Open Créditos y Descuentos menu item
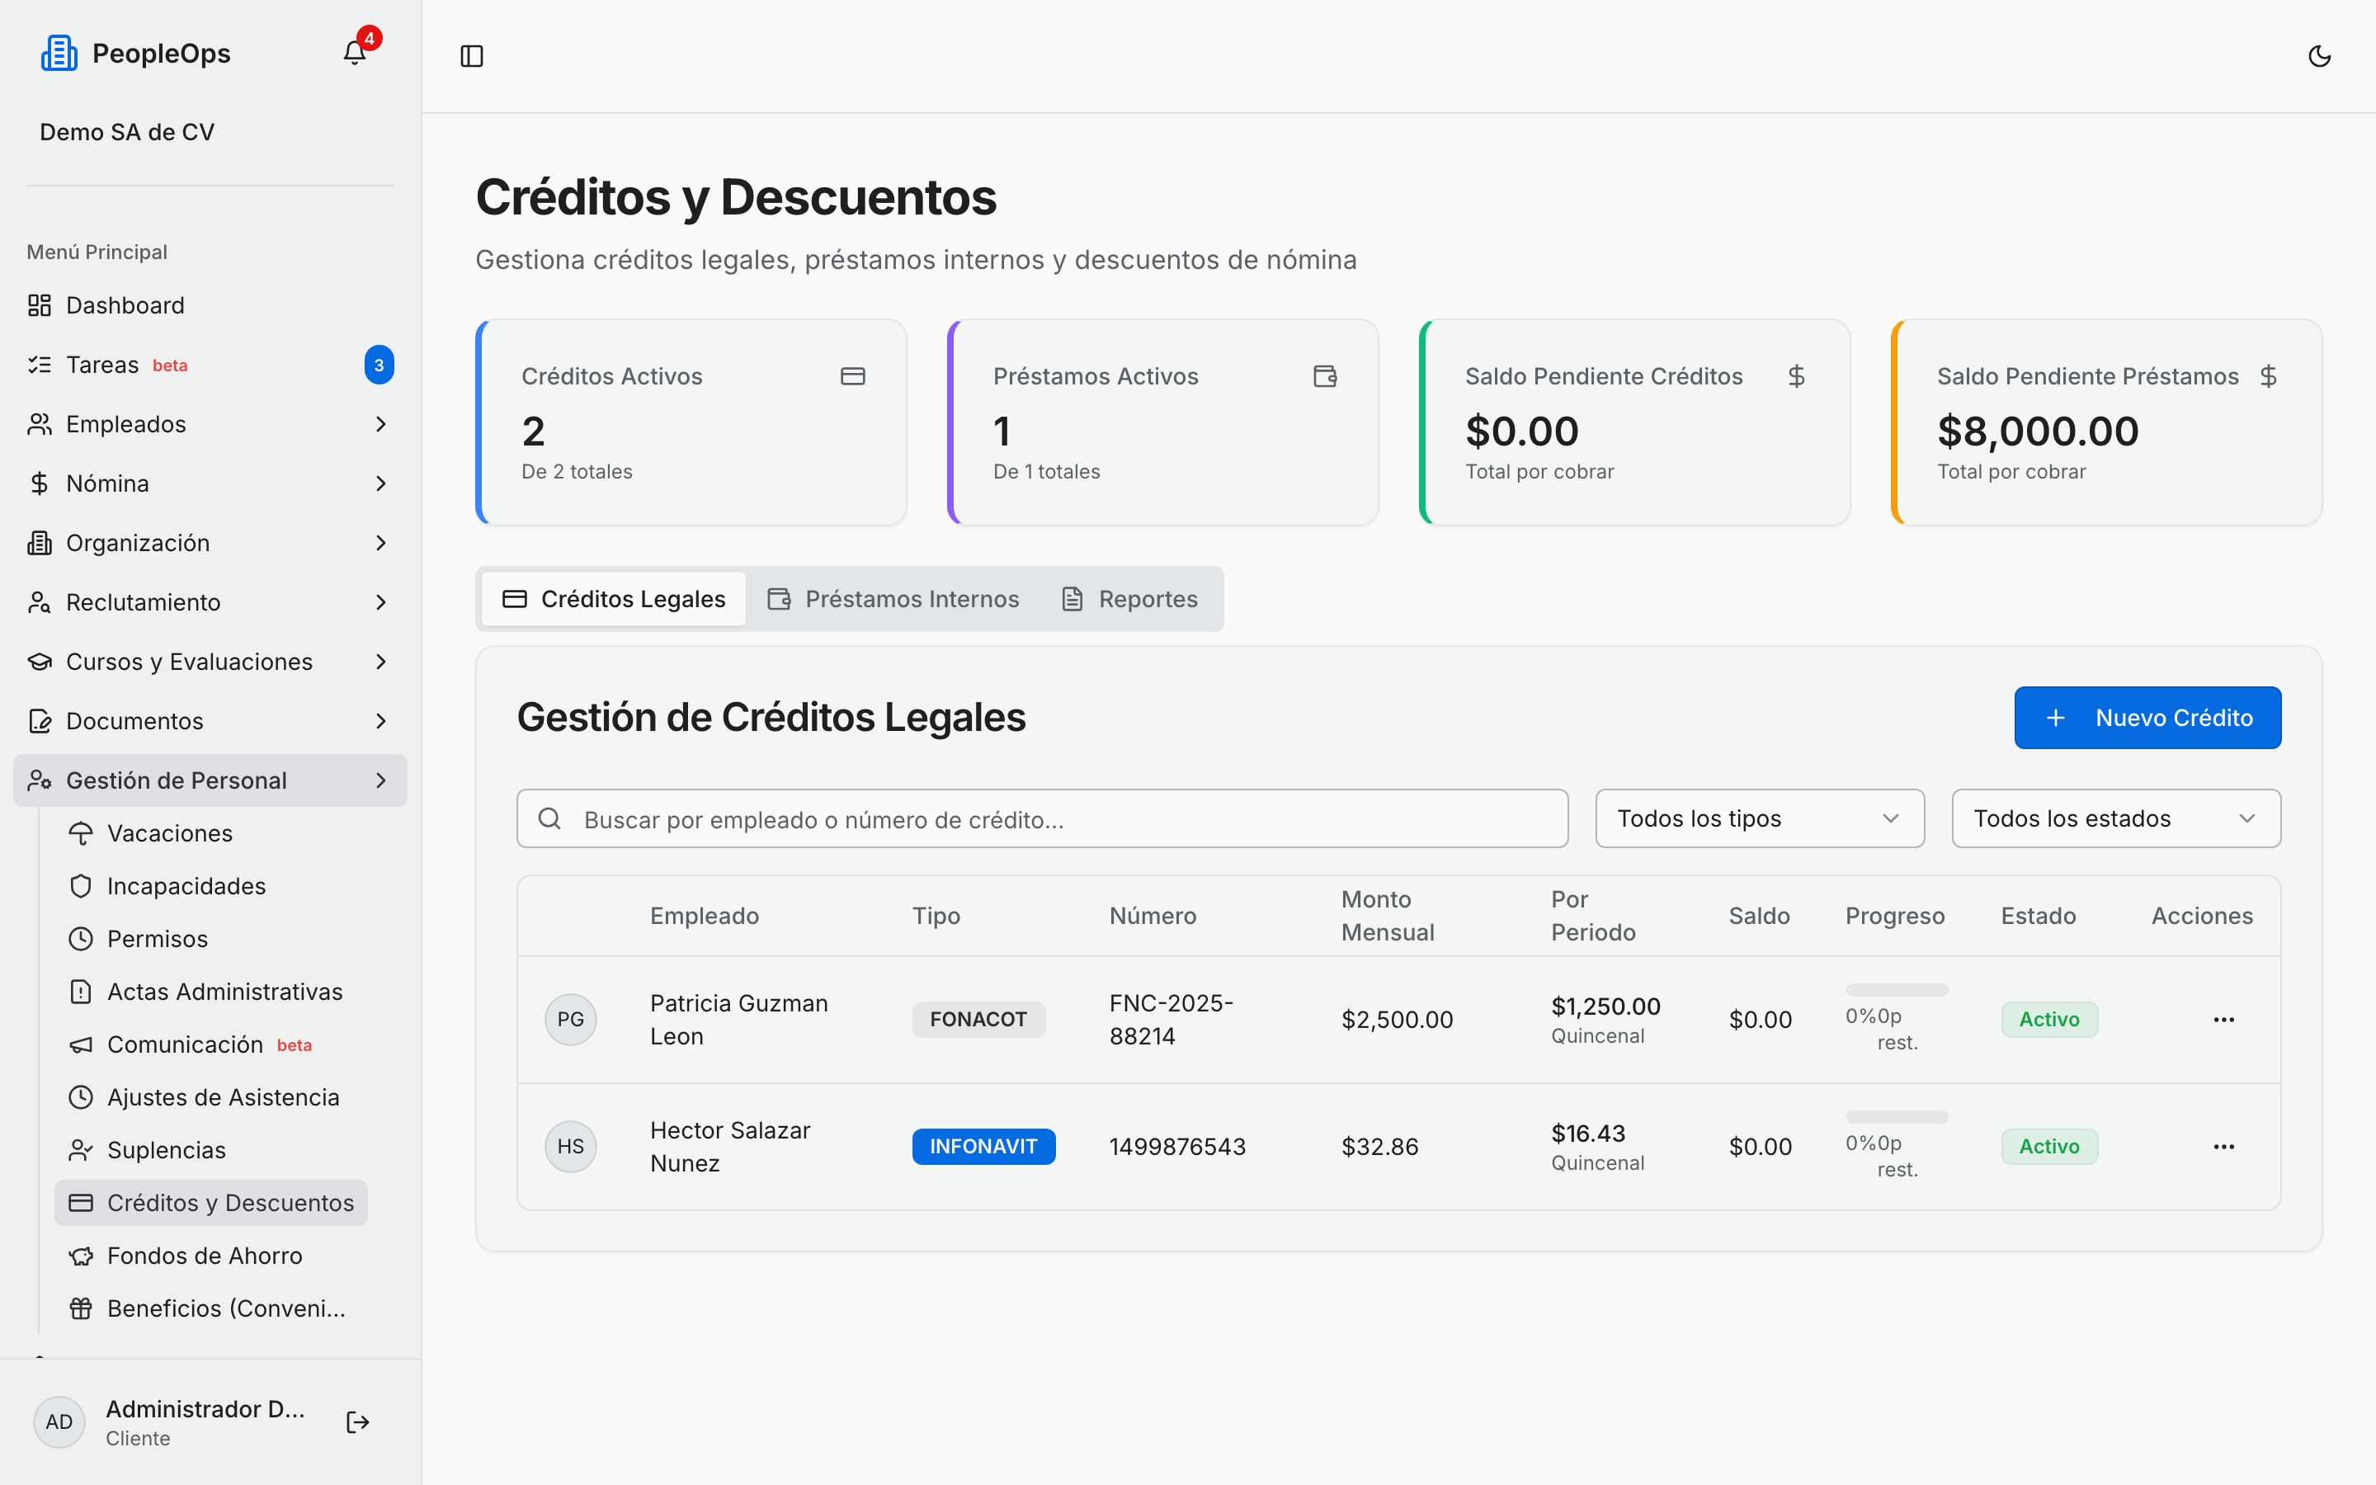This screenshot has height=1485, width=2376. (211, 1203)
